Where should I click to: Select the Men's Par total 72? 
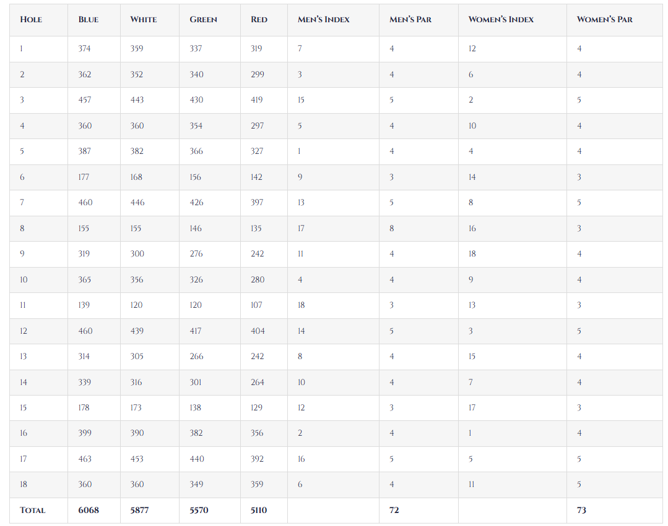[394, 511]
